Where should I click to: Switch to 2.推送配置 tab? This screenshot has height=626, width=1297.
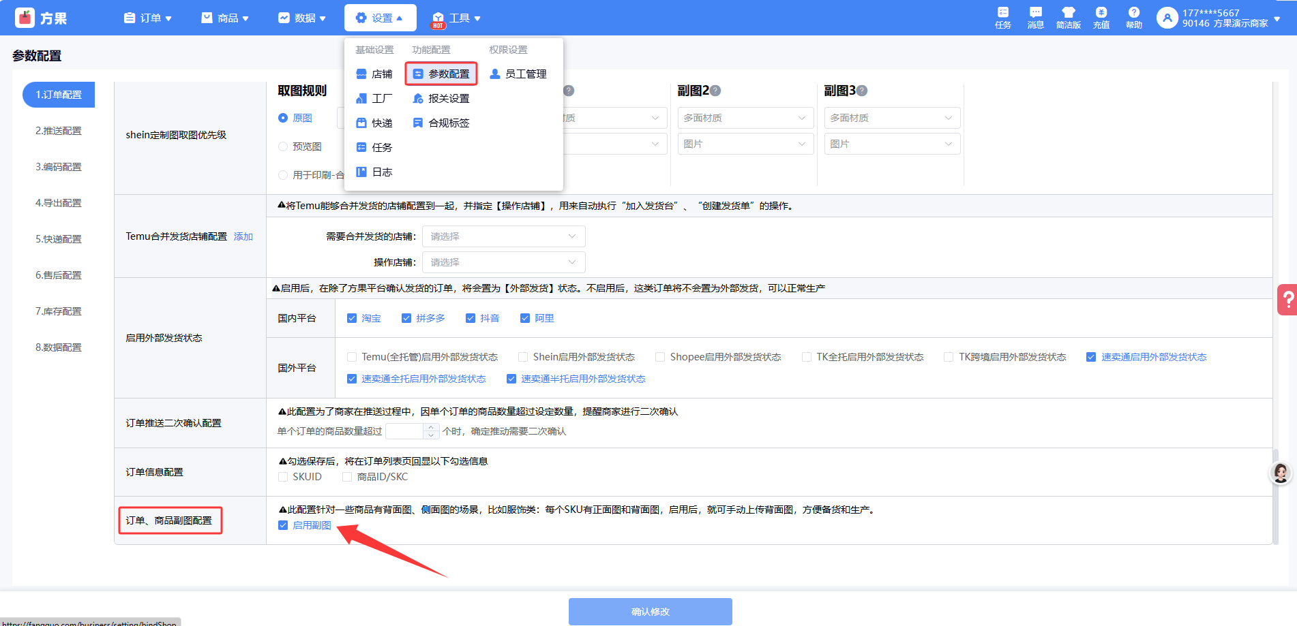[x=59, y=131]
